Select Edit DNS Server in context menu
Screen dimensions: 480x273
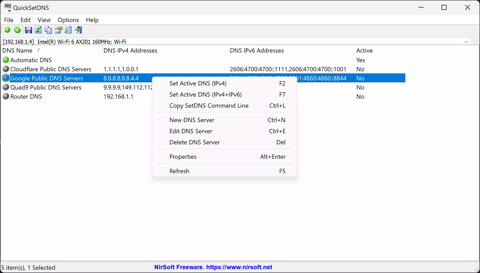224,131
